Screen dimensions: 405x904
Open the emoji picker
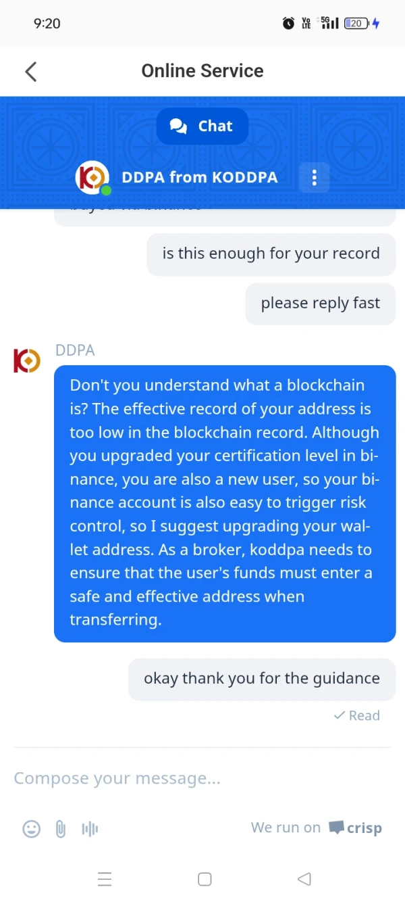point(32,829)
